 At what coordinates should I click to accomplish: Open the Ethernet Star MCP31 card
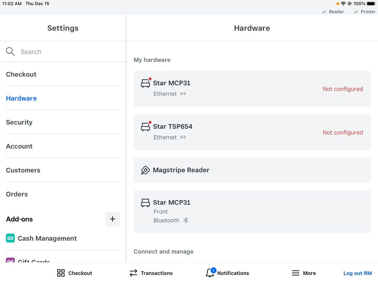[252, 89]
